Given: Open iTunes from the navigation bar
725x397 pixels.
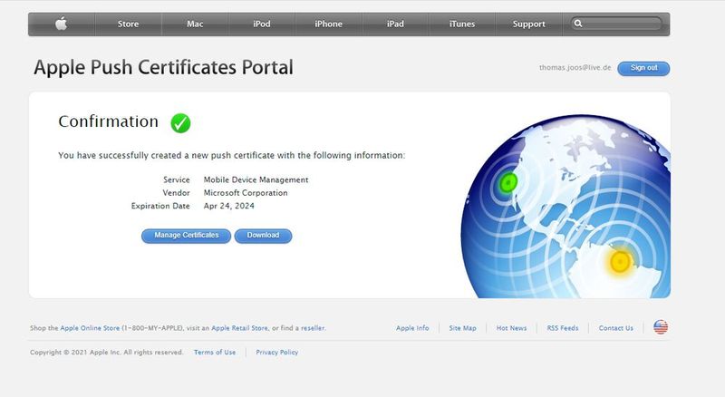Looking at the screenshot, I should click(462, 24).
